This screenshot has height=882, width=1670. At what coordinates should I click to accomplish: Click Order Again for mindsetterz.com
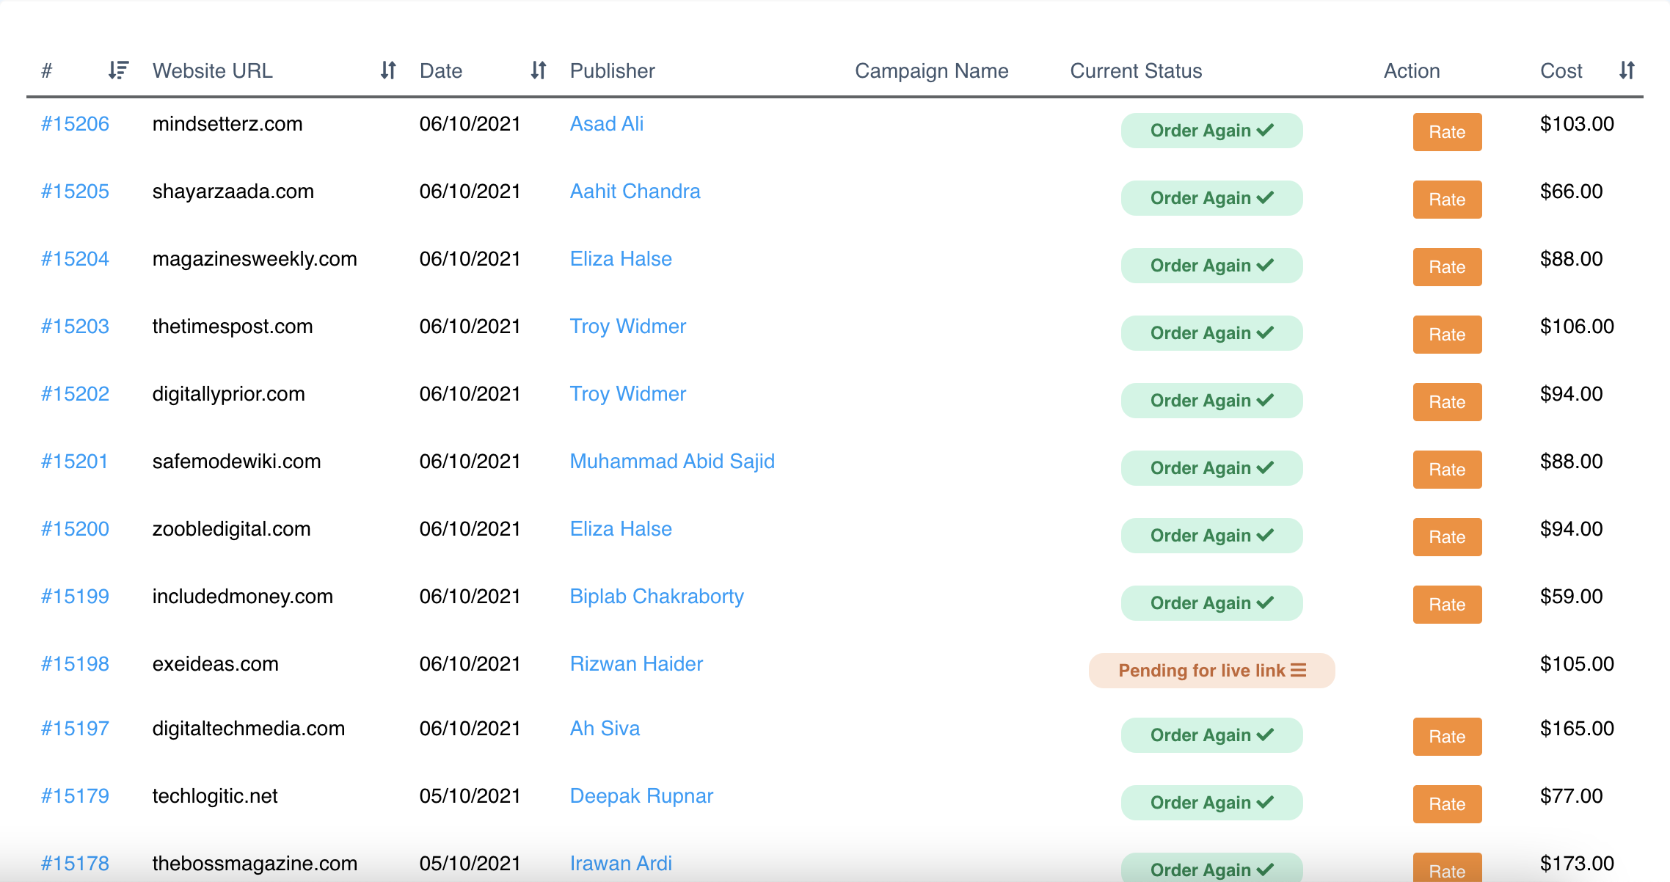pos(1211,131)
